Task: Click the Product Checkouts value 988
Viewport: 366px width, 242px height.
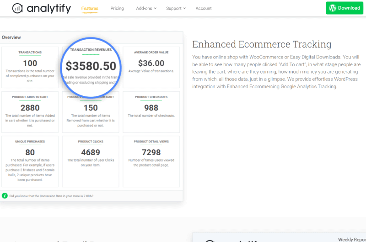Action: [x=151, y=108]
